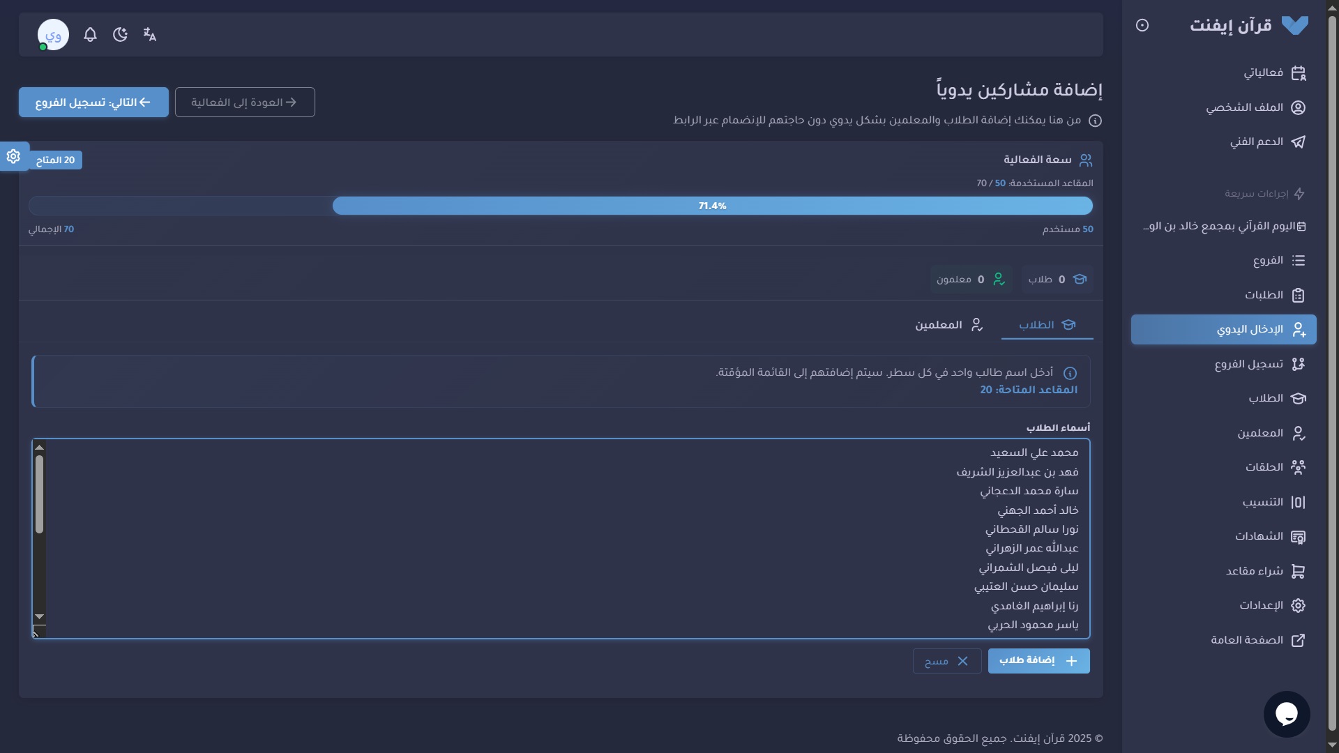This screenshot has height=753, width=1339.
Task: Click the إضافة طلاب button
Action: point(1038,660)
